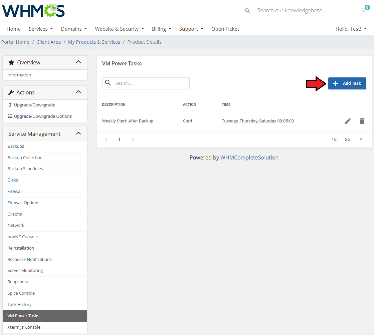Open Upgrade/Downgrade Options action
Viewport: 374px width, 335px height.
click(45, 116)
